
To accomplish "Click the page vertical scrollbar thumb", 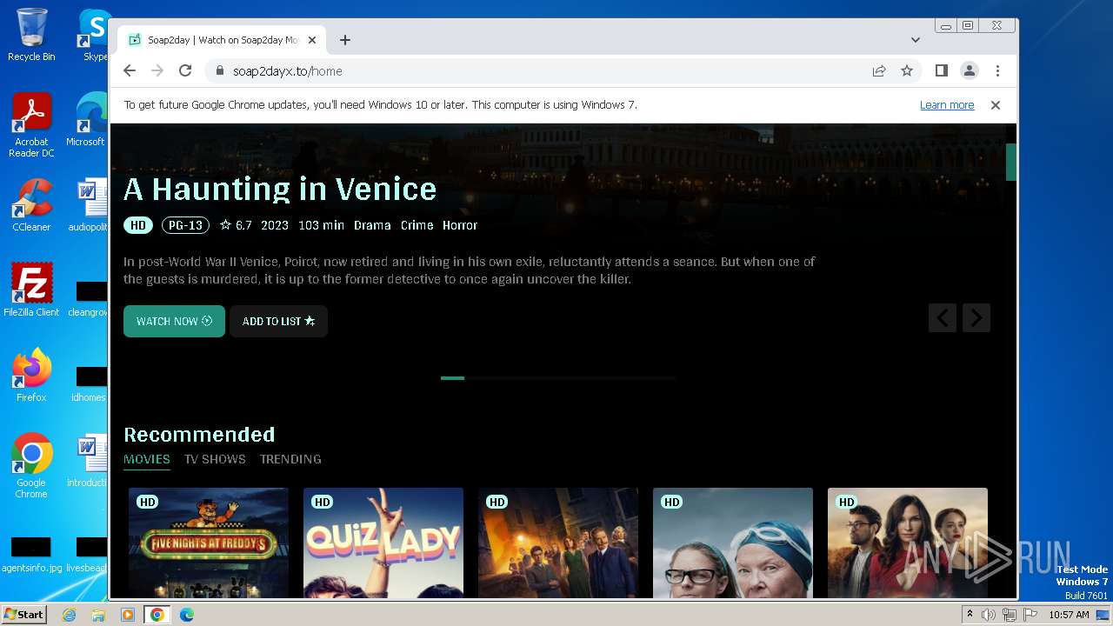I will pos(1011,162).
